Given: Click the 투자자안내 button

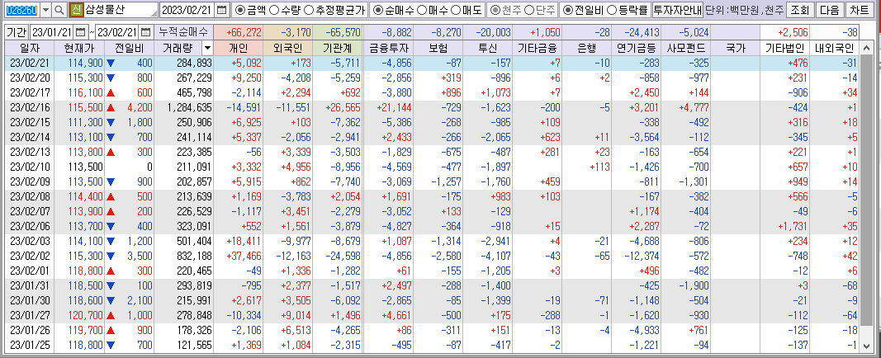Looking at the screenshot, I should pos(678,10).
